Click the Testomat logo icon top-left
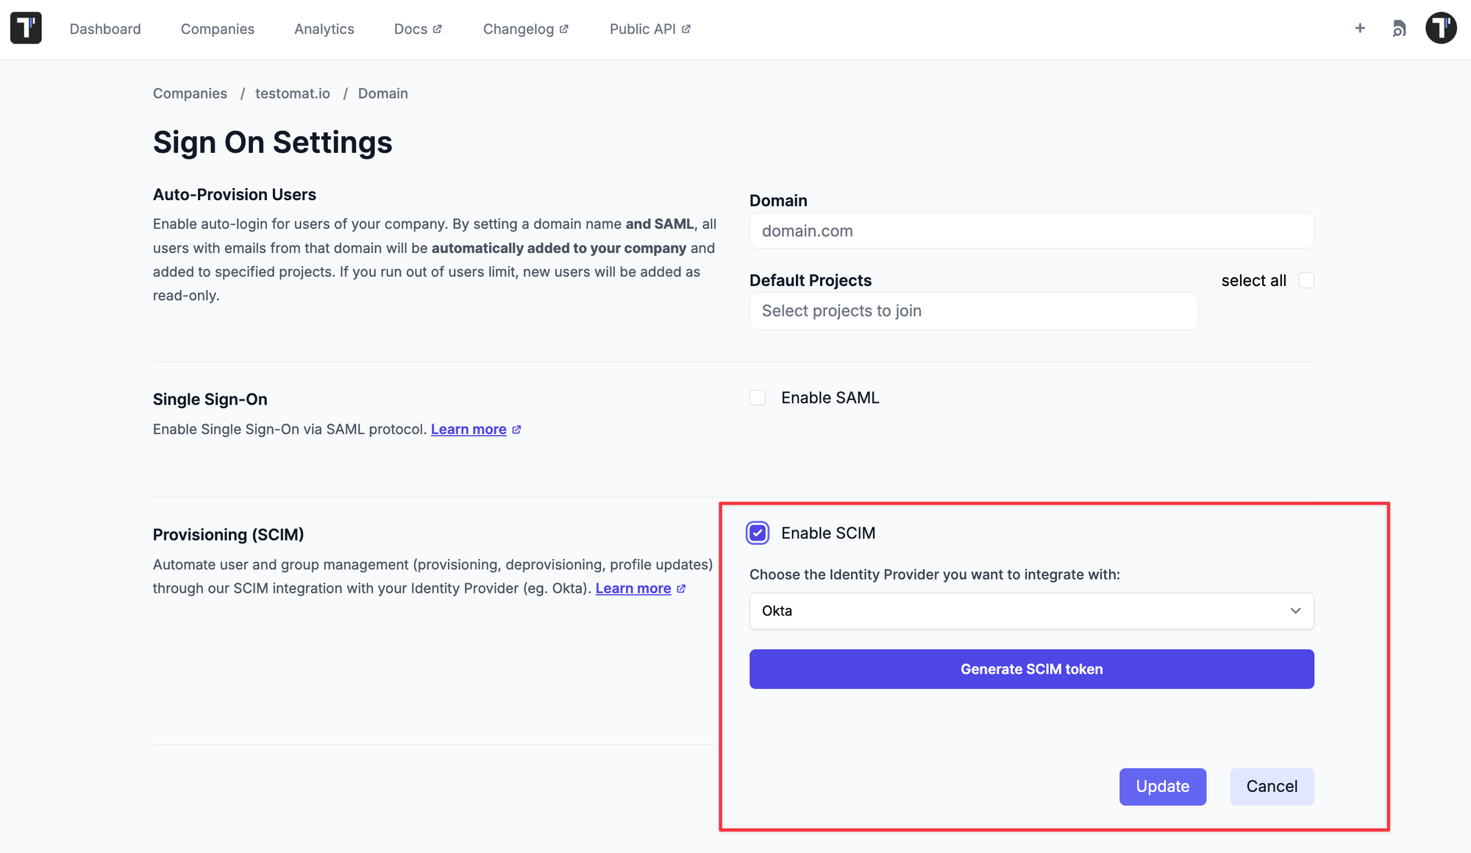Screen dimensions: 1471x853 26,28
